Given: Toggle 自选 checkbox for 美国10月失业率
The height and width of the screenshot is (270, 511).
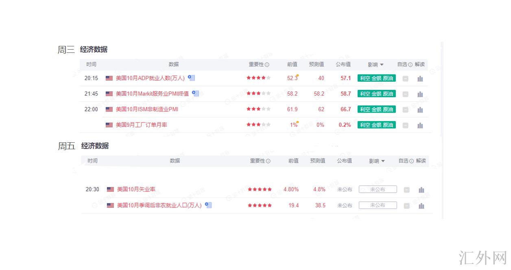Looking at the screenshot, I should [406, 189].
